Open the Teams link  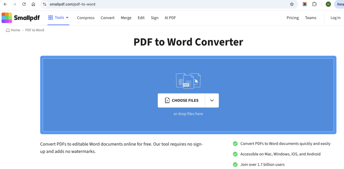click(311, 18)
